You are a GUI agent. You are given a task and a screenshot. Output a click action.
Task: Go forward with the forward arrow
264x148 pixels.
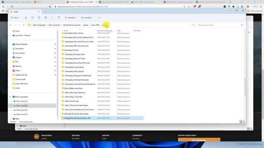[x=16, y=25]
